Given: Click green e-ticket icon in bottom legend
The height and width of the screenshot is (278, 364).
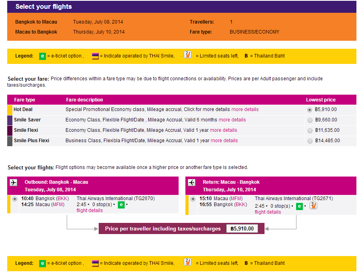Looking at the screenshot, I should (42, 264).
